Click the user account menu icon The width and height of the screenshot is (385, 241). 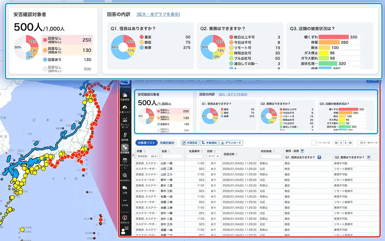click(x=125, y=230)
